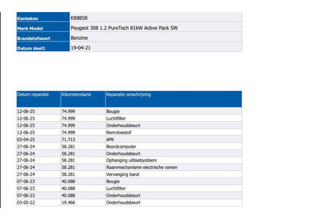This screenshot has height=219, width=328.
Task: Select Onderhoudsbeurt in the 27-06-24 row
Action: coord(123,154)
